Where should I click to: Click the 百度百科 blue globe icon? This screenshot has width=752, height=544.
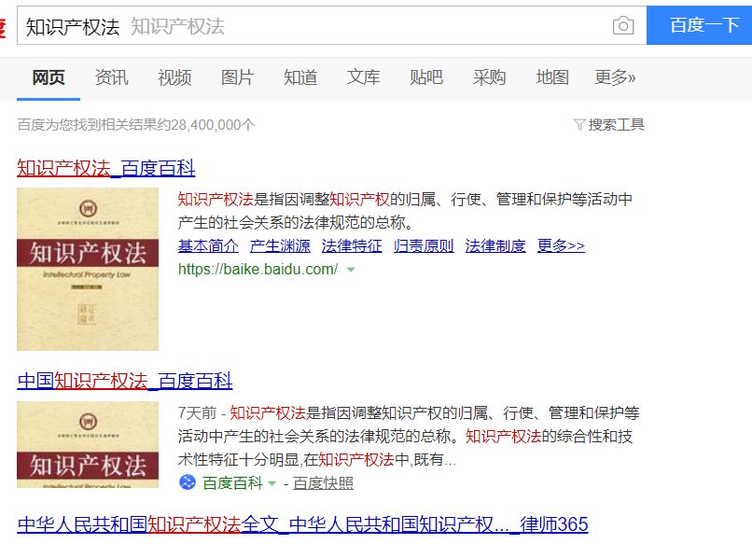point(186,483)
